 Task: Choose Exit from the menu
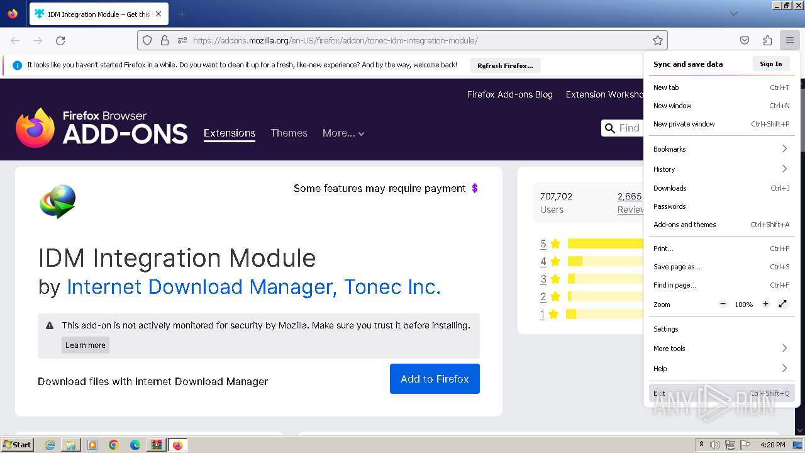pyautogui.click(x=722, y=393)
